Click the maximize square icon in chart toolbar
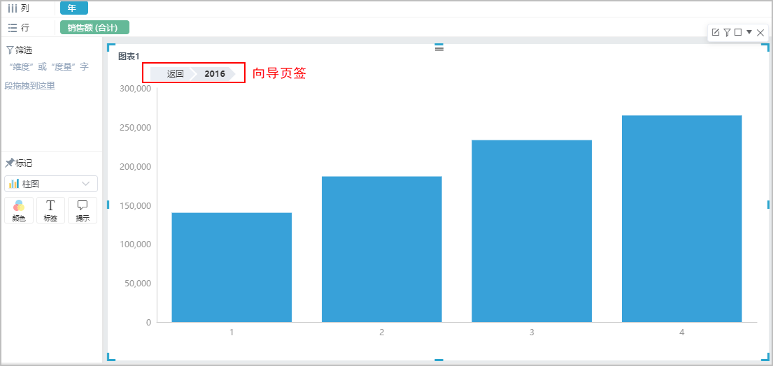773x366 pixels. 738,32
